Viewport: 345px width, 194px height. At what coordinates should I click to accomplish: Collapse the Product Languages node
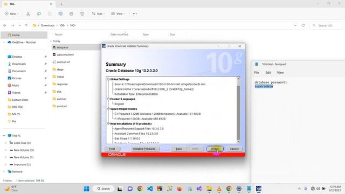[108, 99]
